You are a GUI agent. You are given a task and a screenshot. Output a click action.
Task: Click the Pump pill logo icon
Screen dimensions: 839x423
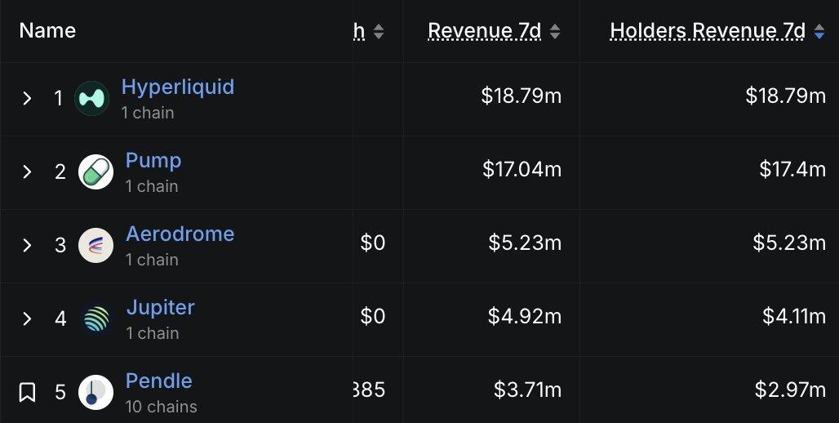95,171
